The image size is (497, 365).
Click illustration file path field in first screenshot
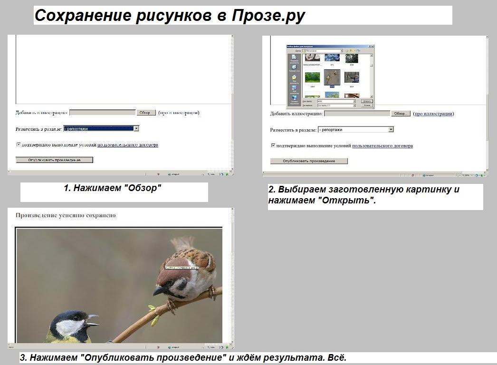click(102, 113)
